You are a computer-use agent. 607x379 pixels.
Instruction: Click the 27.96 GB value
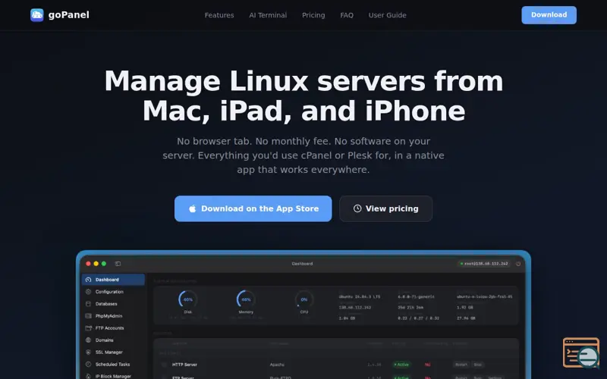466,318
